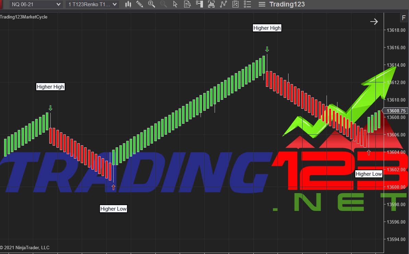Image resolution: width=409 pixels, height=254 pixels.
Task: Open the strategies icon
Action: [235, 4]
